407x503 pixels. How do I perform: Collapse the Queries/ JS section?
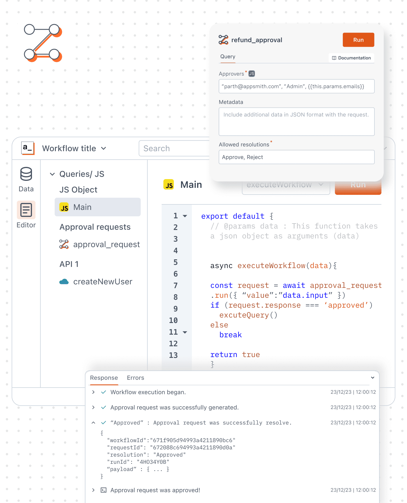pos(52,174)
